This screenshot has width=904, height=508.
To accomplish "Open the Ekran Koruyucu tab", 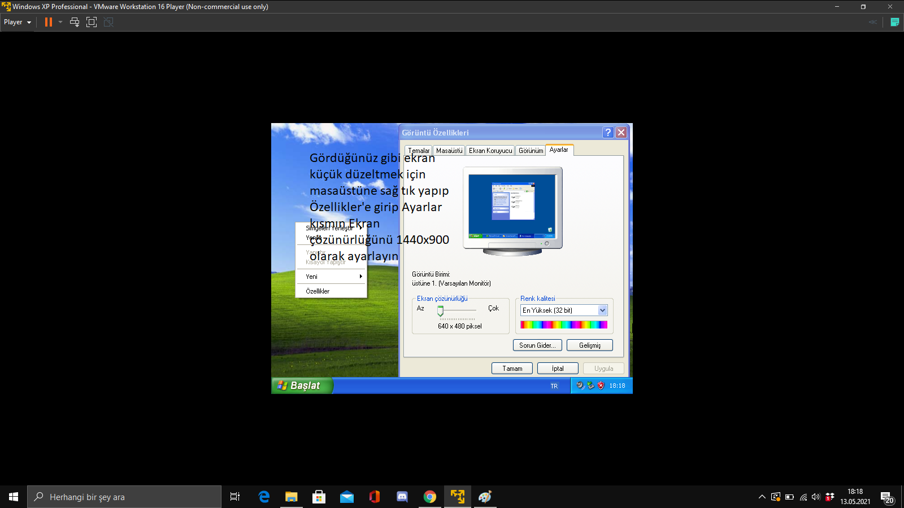I will tap(490, 151).
